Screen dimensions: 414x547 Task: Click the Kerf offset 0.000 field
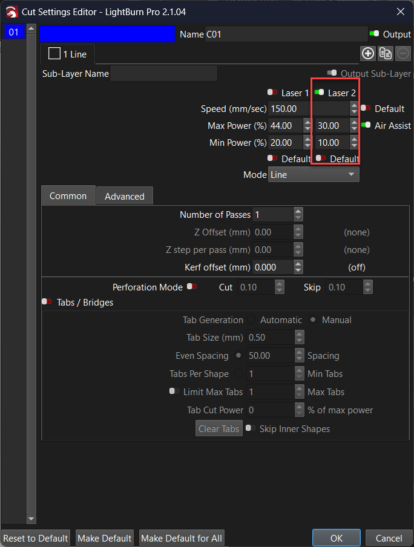pyautogui.click(x=272, y=267)
